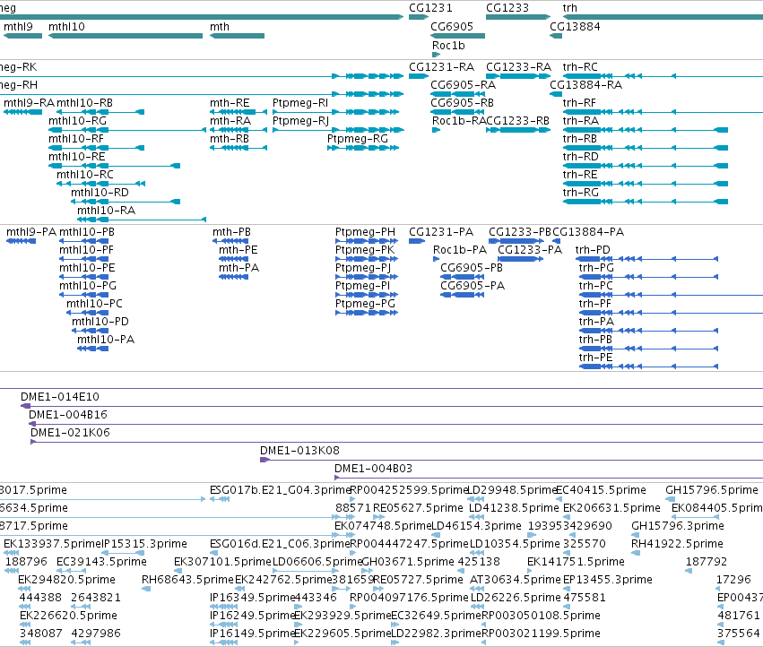The width and height of the screenshot is (763, 647).
Task: Click transcript Ptpmeg-RG
Action: click(x=358, y=139)
